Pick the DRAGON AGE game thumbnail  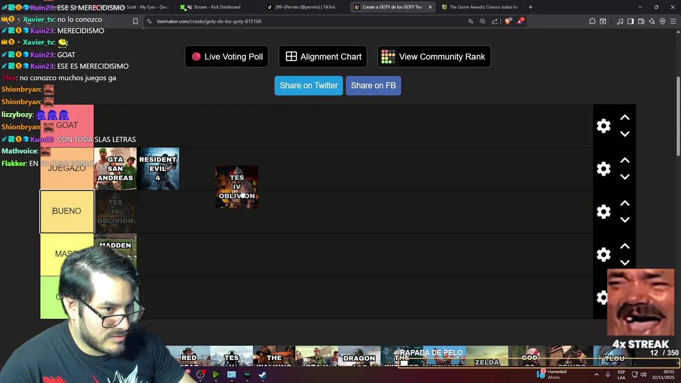click(359, 356)
